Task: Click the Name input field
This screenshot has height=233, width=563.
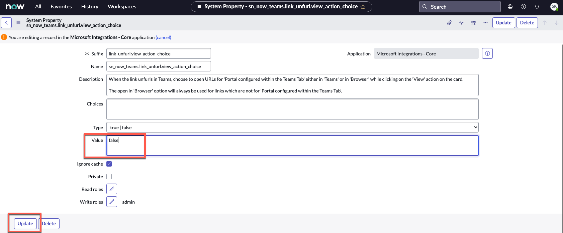Action: pos(159,66)
